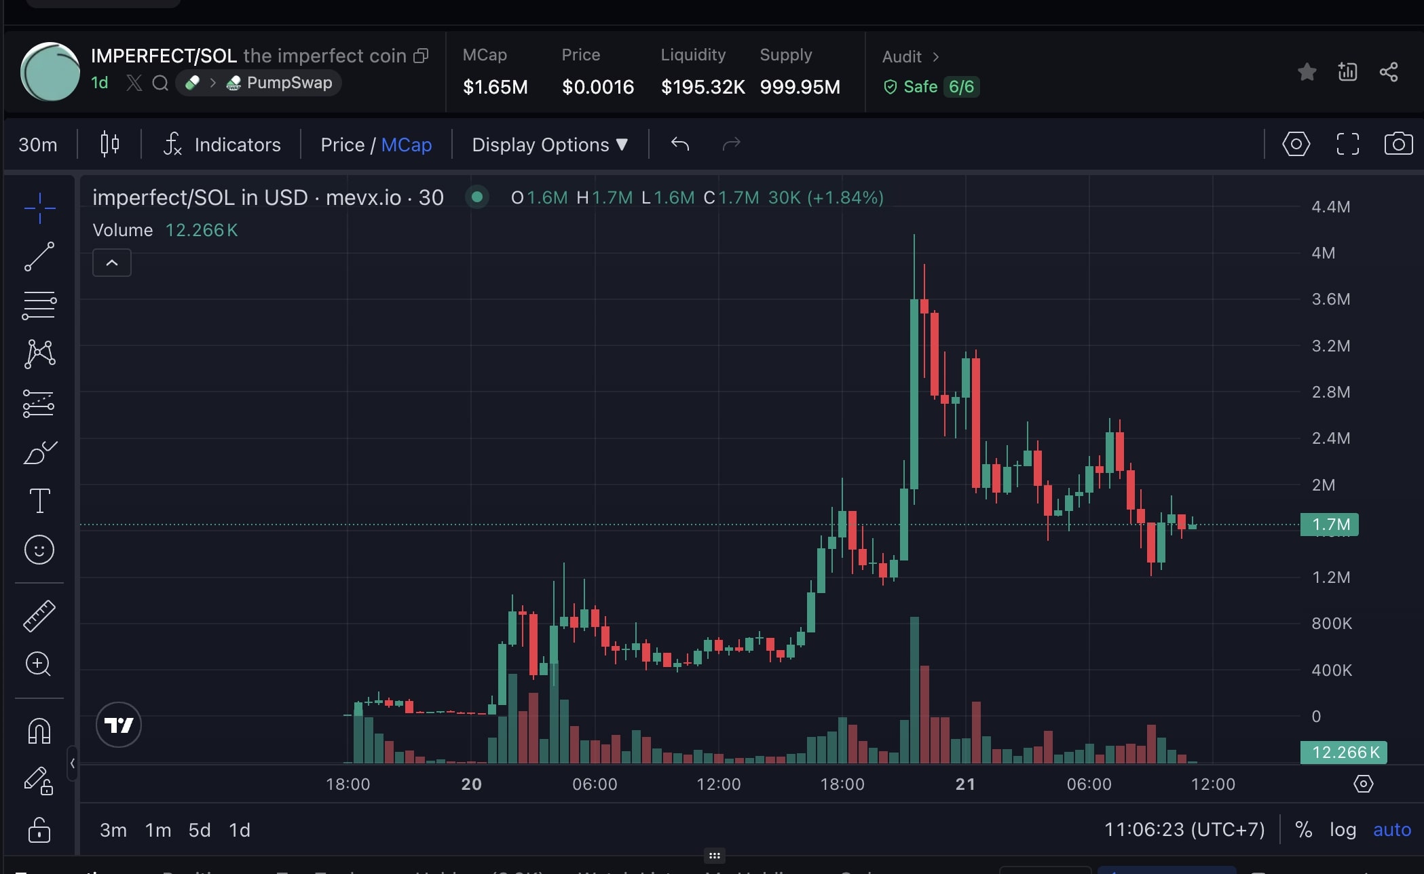Switch chart to MCap view
1424x874 pixels.
(407, 145)
